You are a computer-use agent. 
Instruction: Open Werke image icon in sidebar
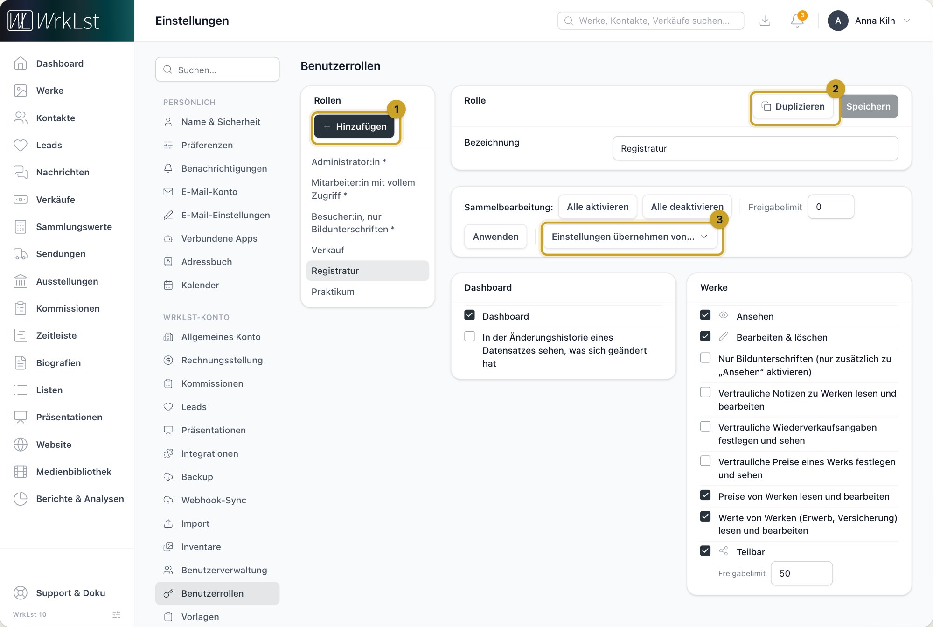(x=21, y=91)
